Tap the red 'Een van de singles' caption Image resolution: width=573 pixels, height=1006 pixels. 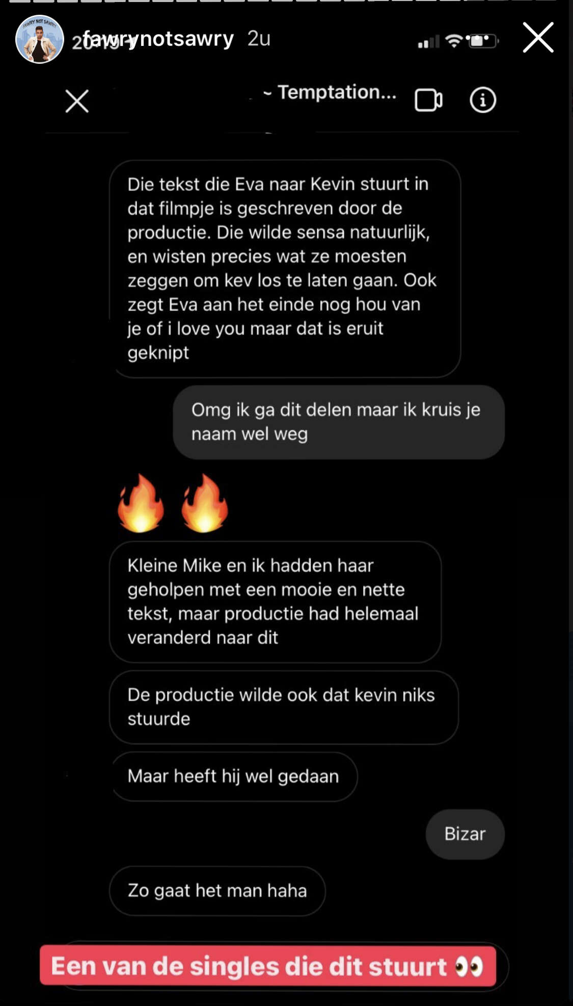coord(268,966)
